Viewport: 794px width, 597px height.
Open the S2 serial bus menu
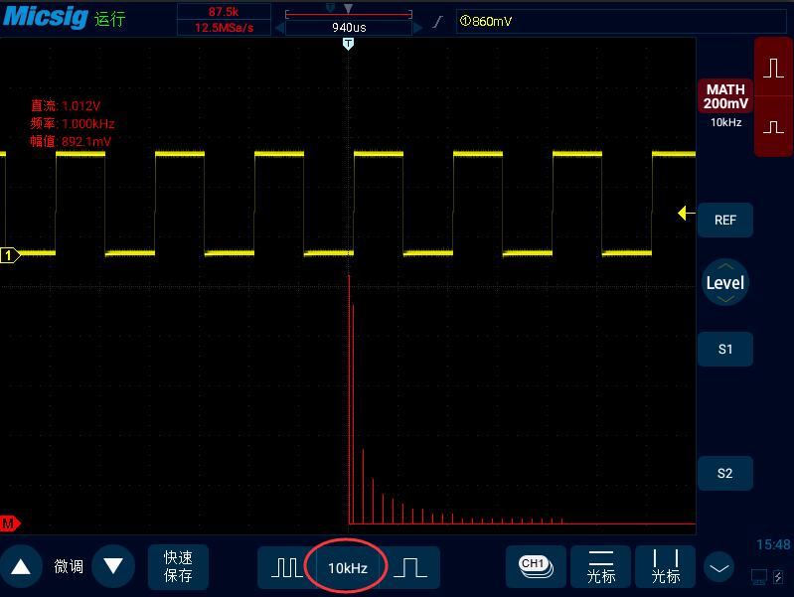tap(725, 473)
